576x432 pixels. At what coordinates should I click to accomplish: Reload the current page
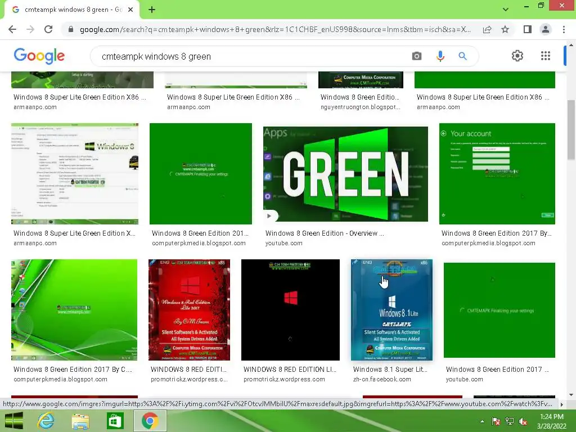point(48,29)
